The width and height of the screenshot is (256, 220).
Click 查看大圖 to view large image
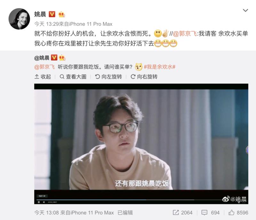click(x=73, y=77)
